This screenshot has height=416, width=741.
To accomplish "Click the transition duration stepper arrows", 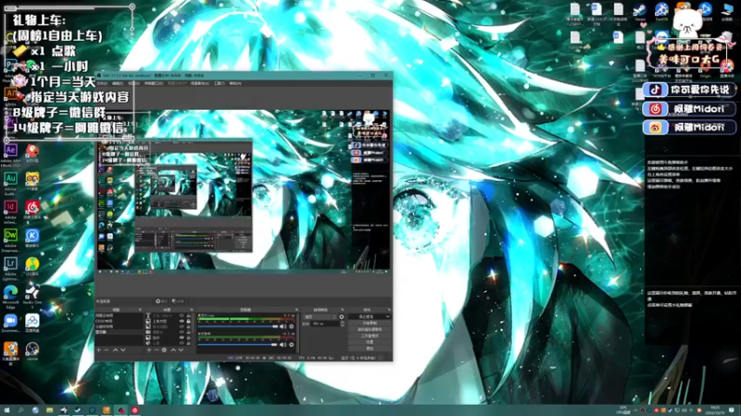I will click(x=342, y=324).
